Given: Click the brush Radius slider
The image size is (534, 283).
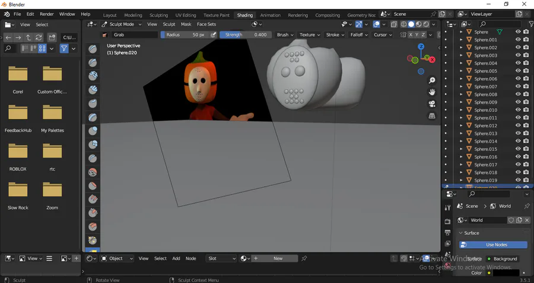Looking at the screenshot, I should (x=185, y=35).
